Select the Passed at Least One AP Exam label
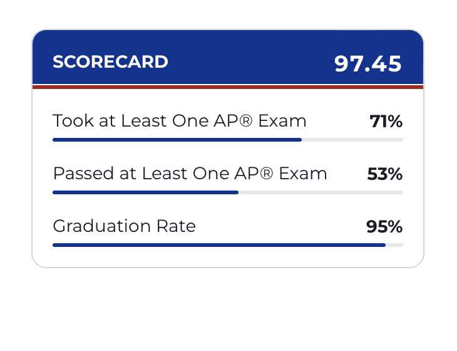The width and height of the screenshot is (457, 351). coord(190,174)
